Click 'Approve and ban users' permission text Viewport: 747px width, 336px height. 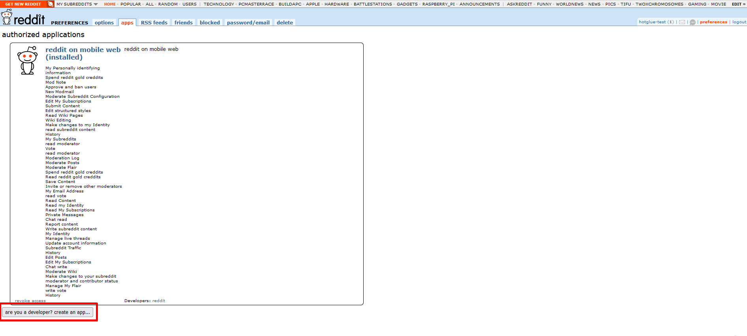point(71,87)
